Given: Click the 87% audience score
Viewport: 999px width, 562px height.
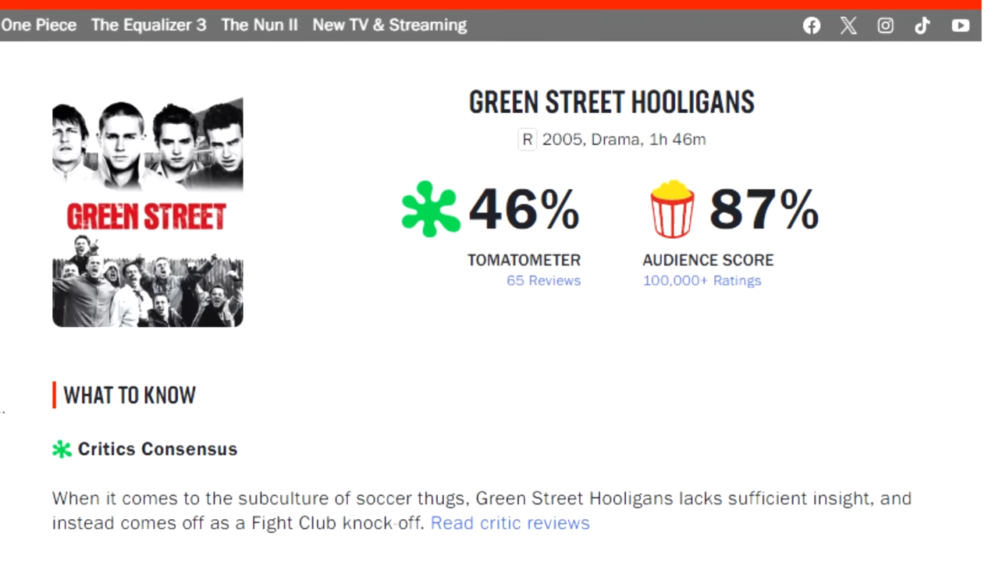Looking at the screenshot, I should [x=763, y=209].
